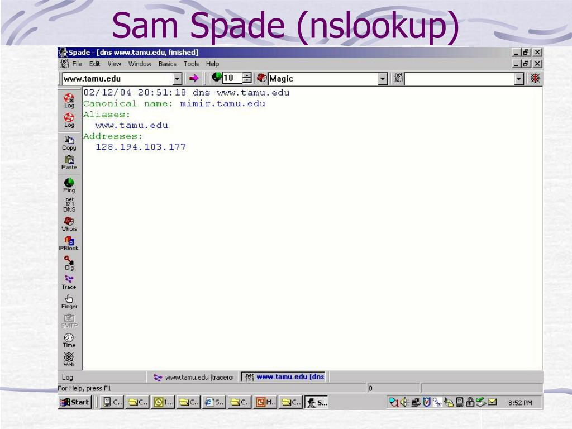Click the .net 12.1 icon in the toolbar

point(398,77)
